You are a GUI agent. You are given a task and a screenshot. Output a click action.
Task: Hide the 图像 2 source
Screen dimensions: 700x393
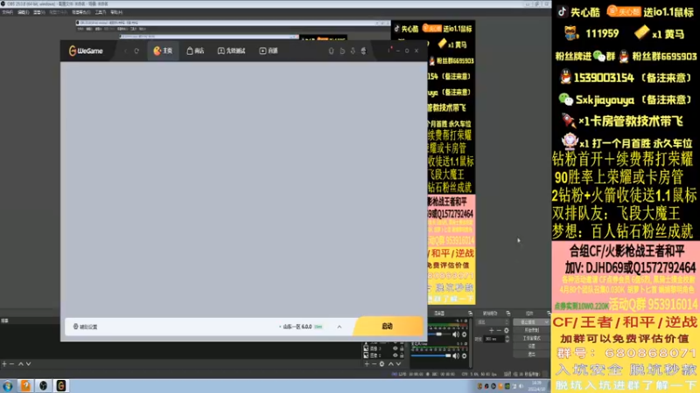pos(395,355)
